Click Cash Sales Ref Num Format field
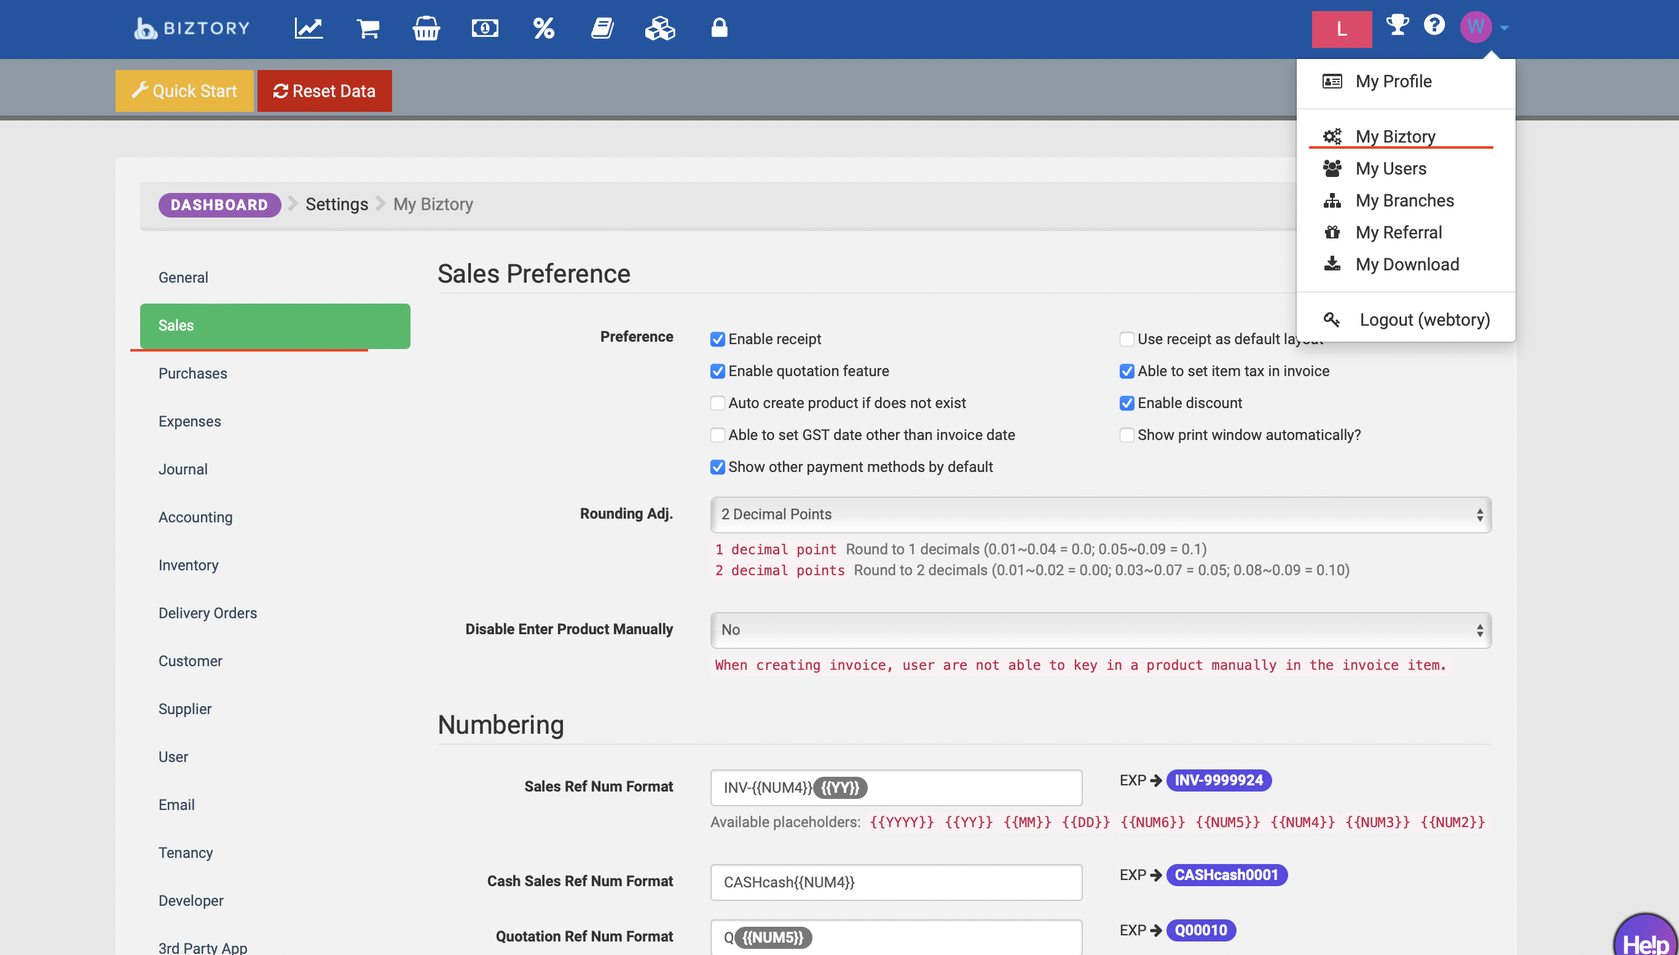The height and width of the screenshot is (955, 1679). pyautogui.click(x=896, y=882)
